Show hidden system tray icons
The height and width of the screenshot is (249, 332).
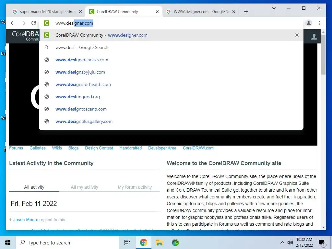(x=282, y=243)
